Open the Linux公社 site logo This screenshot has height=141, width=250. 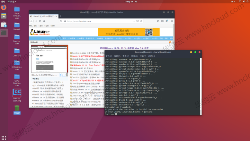(40, 32)
